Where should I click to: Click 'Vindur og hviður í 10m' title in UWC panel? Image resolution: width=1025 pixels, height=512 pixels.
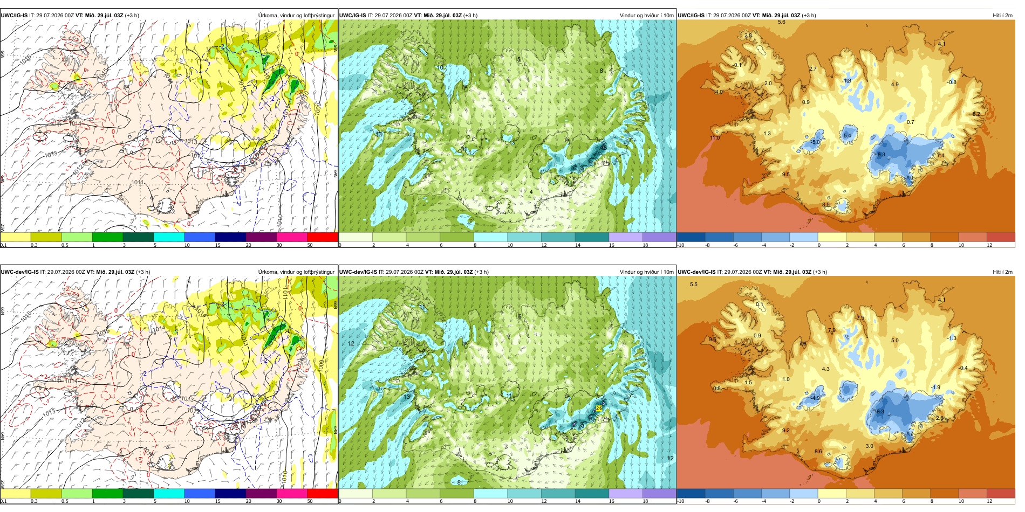point(646,16)
